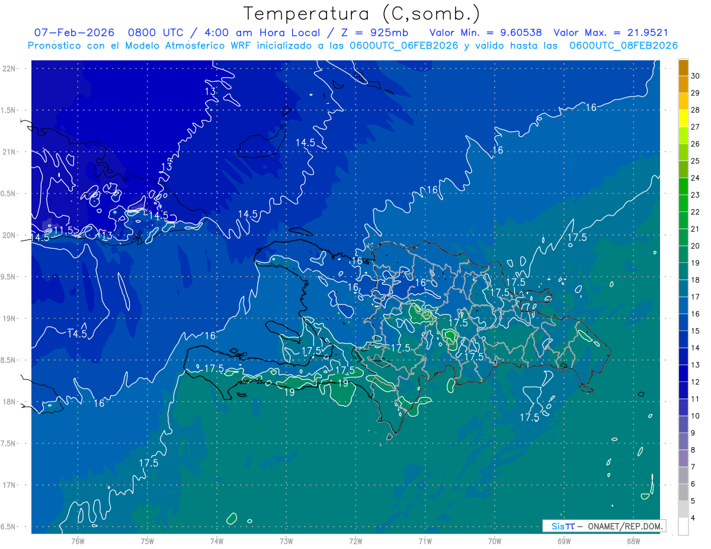Click the brown legend swatch above 30
The height and width of the screenshot is (549, 711).
683,67
